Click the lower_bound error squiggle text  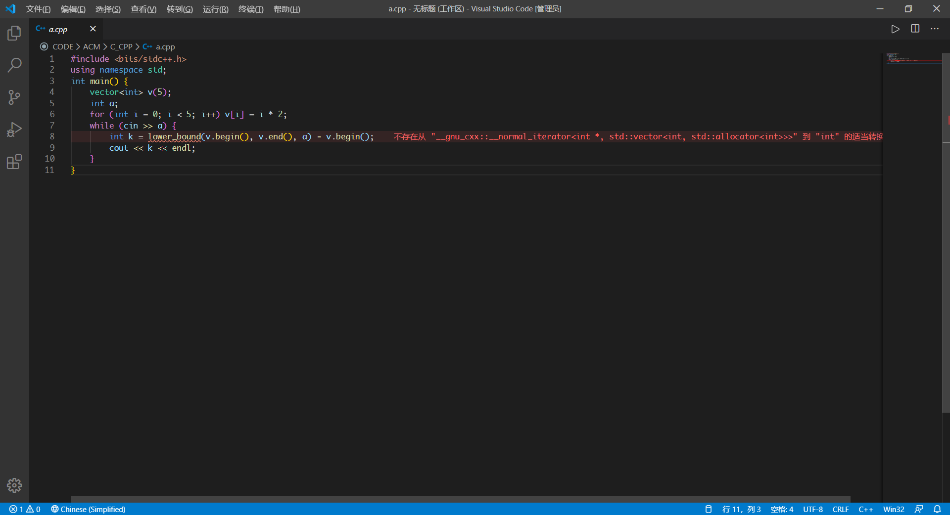click(x=175, y=137)
